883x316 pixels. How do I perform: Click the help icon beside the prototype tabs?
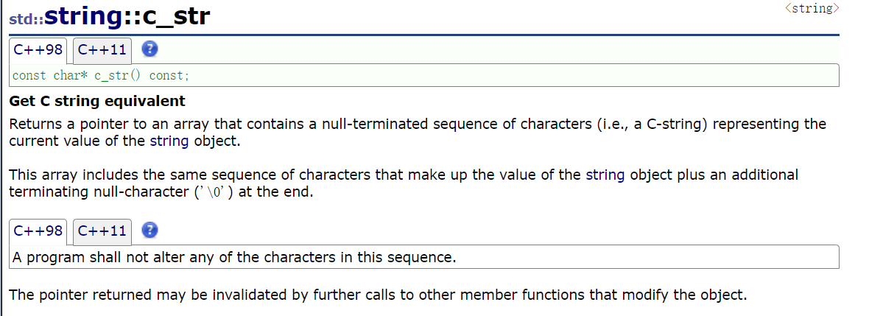click(149, 50)
